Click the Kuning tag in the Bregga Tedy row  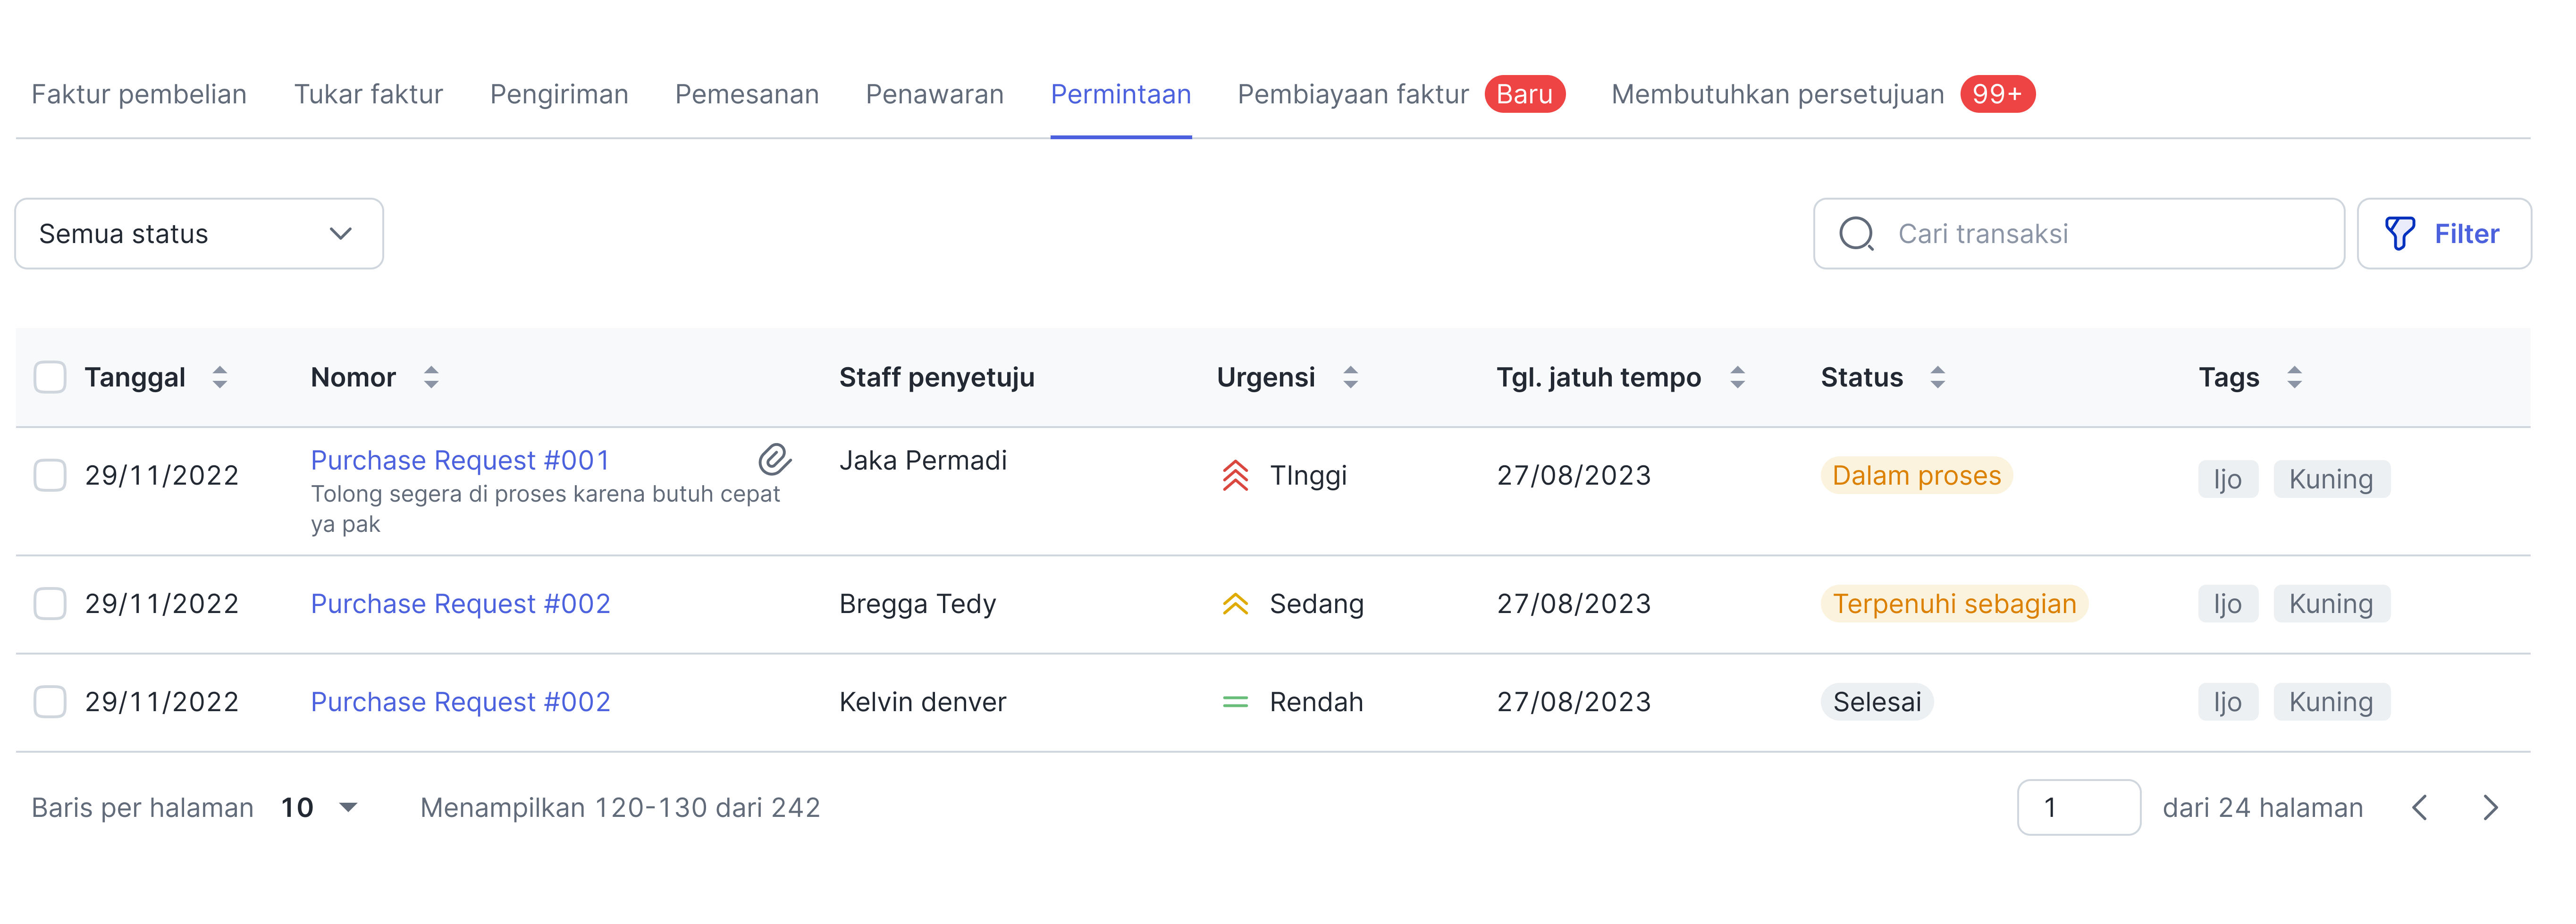coord(2331,604)
